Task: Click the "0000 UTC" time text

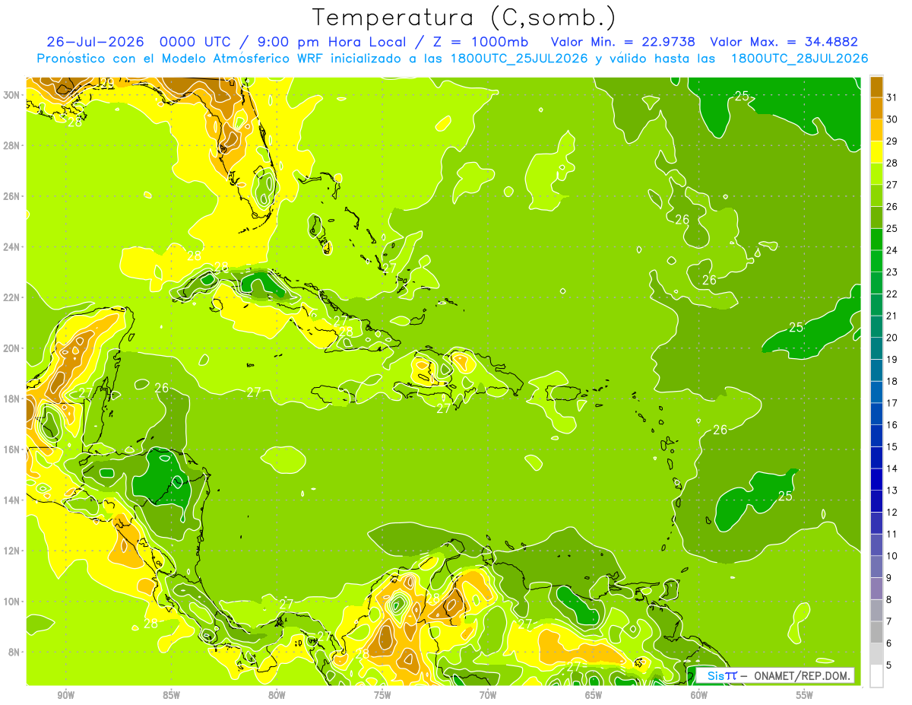Action: click(x=197, y=42)
